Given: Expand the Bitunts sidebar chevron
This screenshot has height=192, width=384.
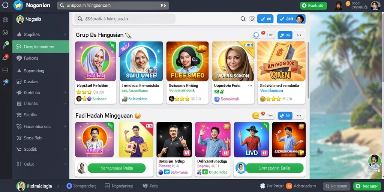Looking at the screenshot, I should click(x=65, y=103).
